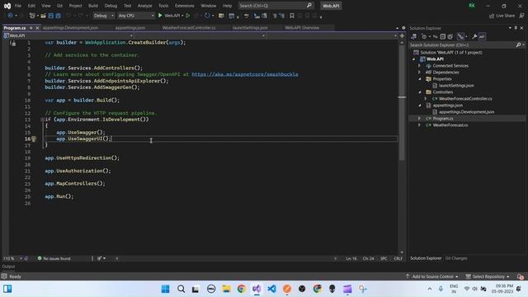Toggle Show All Files in Solution Explorer
The width and height of the screenshot is (528, 297).
pos(450,36)
